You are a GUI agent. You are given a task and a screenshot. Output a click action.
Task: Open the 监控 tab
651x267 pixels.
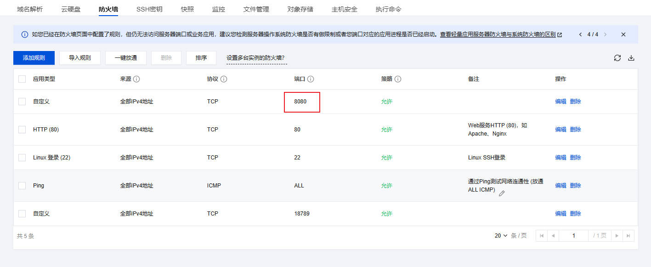pyautogui.click(x=219, y=9)
